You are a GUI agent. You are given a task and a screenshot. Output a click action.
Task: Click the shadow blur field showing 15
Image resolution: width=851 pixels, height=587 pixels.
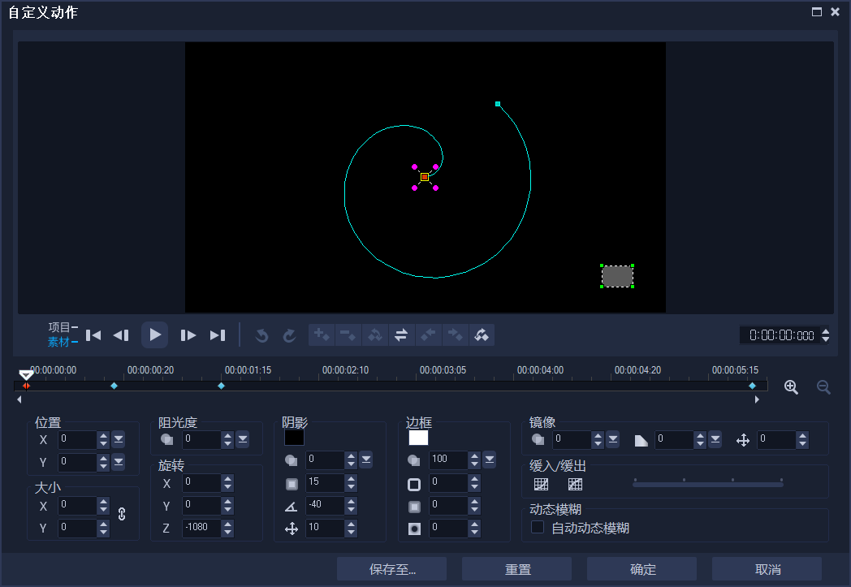(325, 481)
